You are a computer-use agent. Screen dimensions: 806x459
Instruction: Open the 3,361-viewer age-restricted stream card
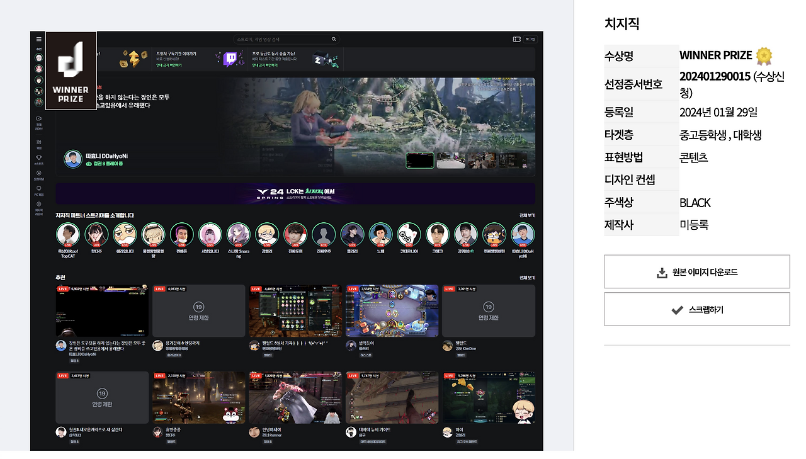pos(489,310)
